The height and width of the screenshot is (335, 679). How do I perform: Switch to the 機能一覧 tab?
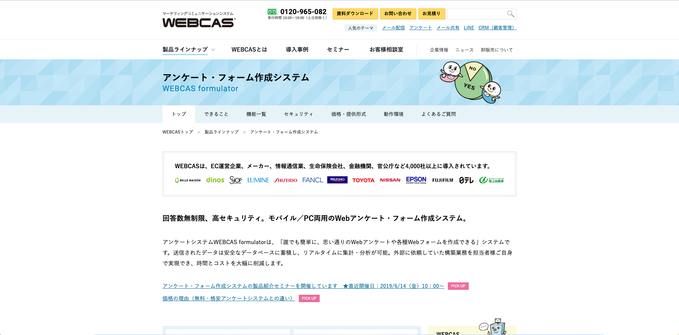pyautogui.click(x=256, y=114)
